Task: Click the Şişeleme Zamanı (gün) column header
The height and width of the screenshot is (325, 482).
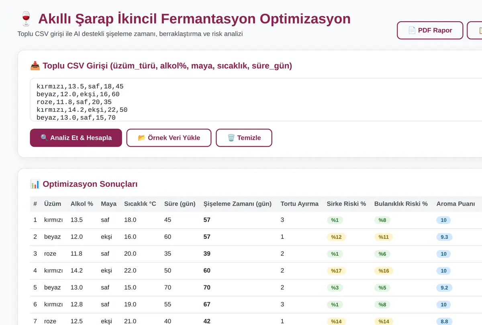Action: point(238,204)
